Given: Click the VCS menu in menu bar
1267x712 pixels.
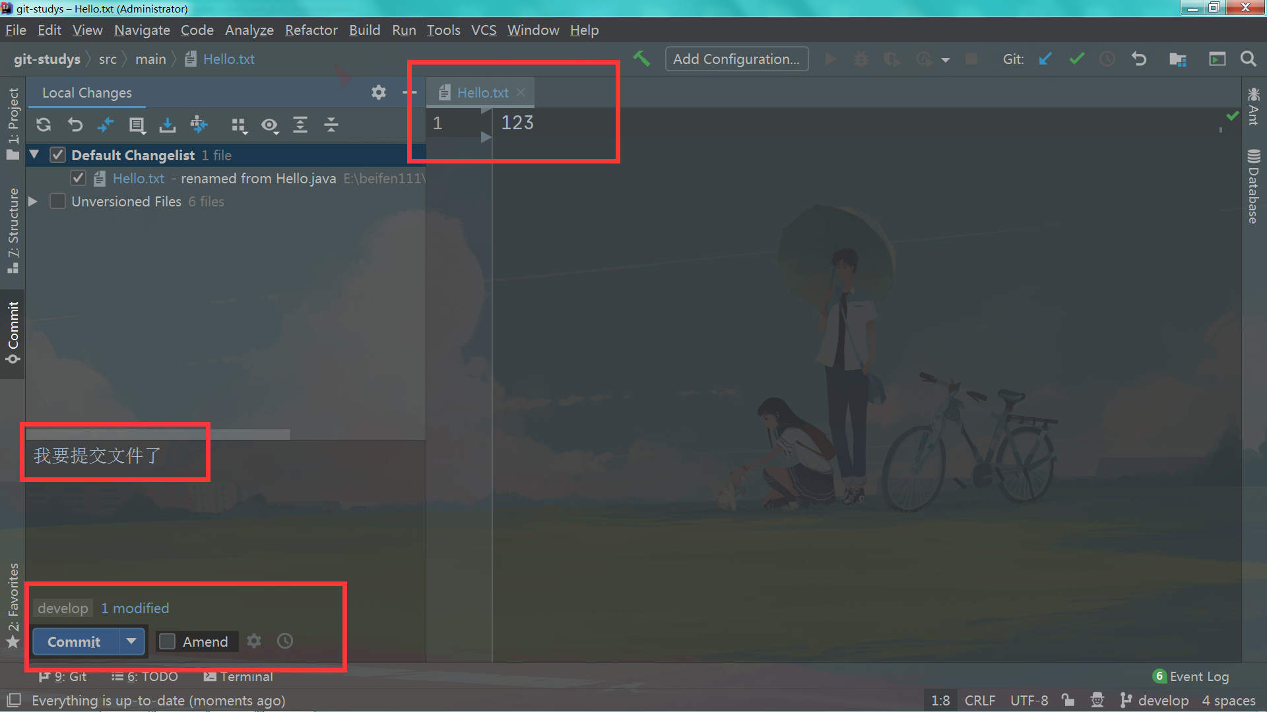Looking at the screenshot, I should (x=483, y=30).
